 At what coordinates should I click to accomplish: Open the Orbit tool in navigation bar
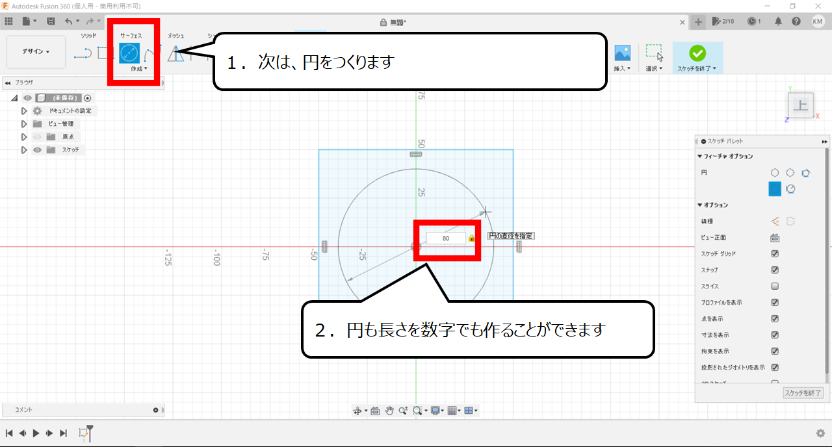pos(357,411)
